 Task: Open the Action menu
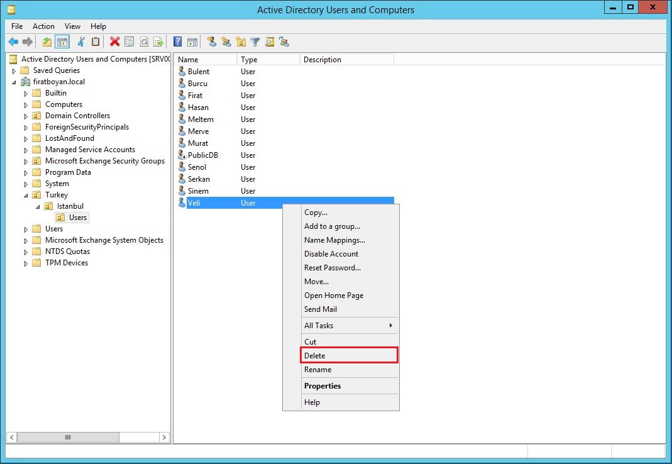coord(44,26)
